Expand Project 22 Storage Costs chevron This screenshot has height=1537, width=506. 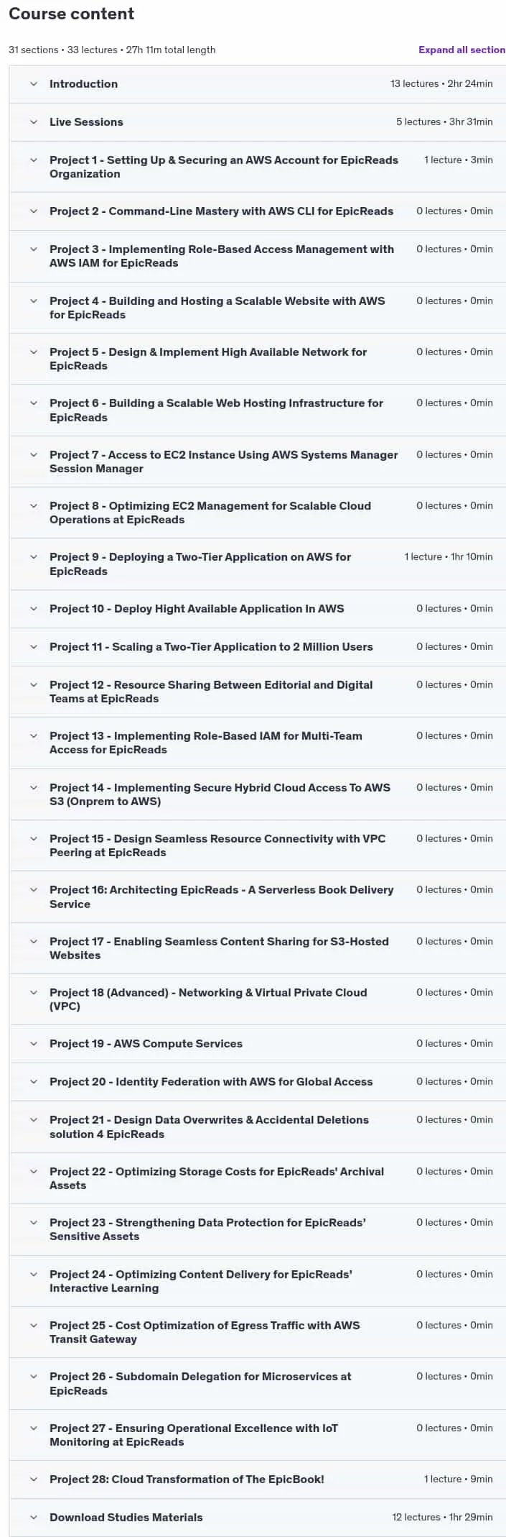[34, 1172]
